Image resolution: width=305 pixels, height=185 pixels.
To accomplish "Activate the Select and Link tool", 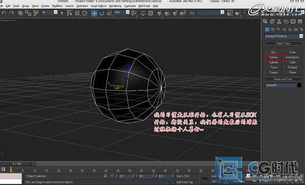I will point(20,13).
